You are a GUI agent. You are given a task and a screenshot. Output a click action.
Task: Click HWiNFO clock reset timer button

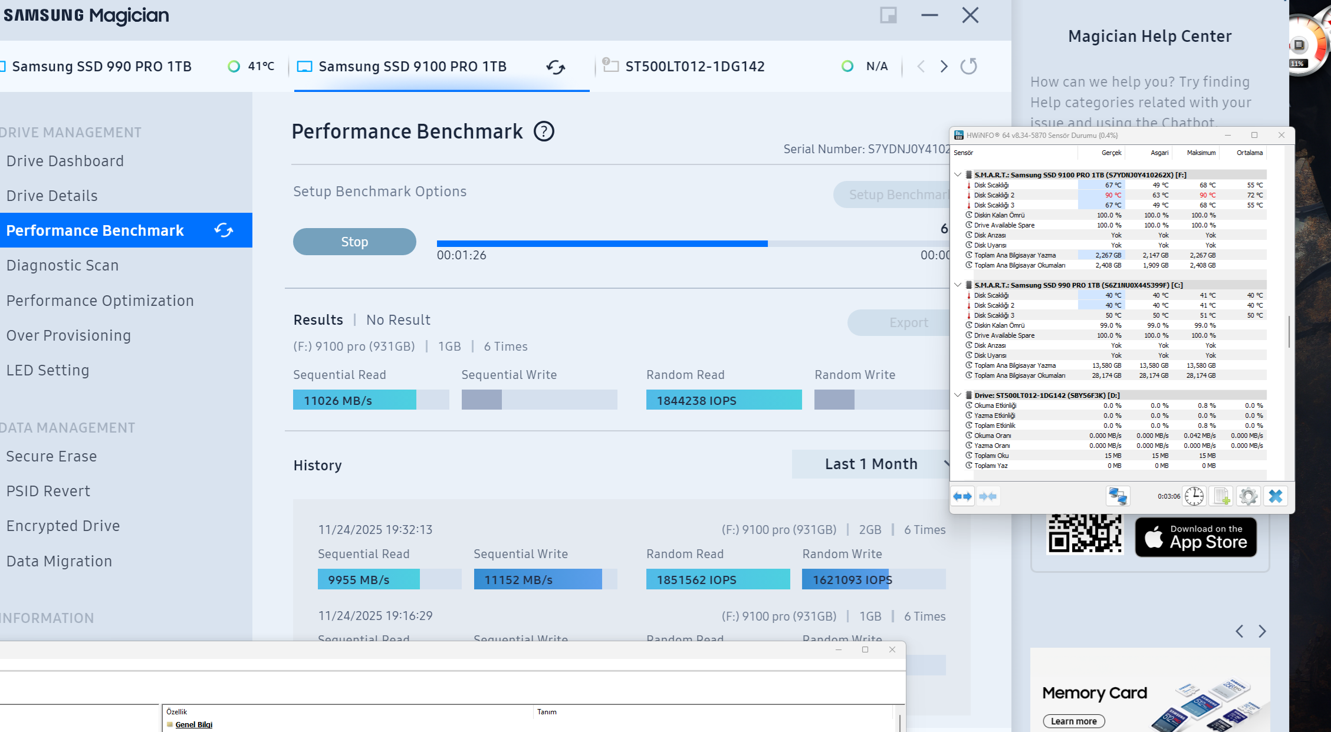[1194, 496]
